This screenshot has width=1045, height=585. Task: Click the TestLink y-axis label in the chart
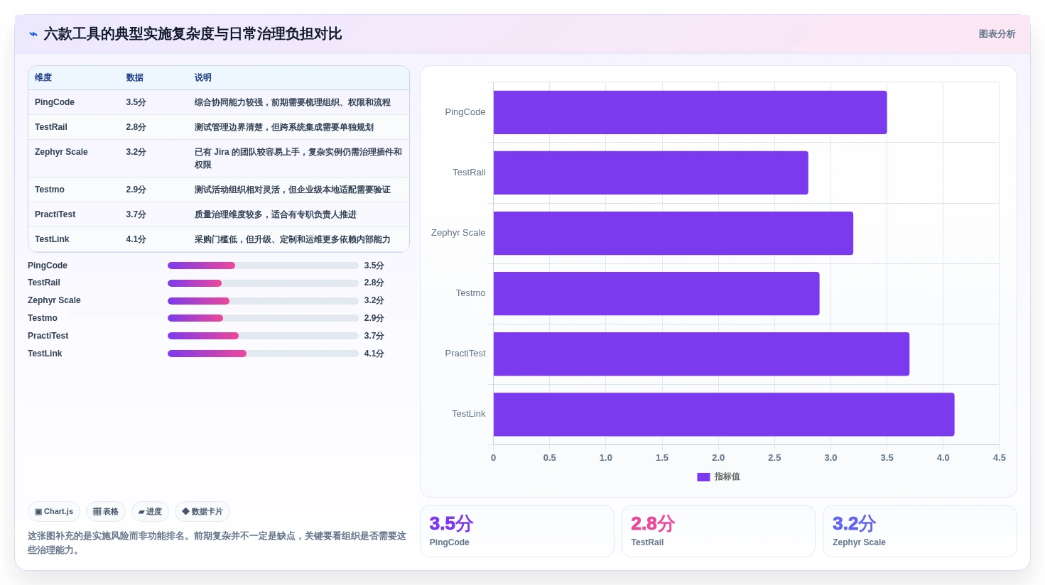pos(469,414)
